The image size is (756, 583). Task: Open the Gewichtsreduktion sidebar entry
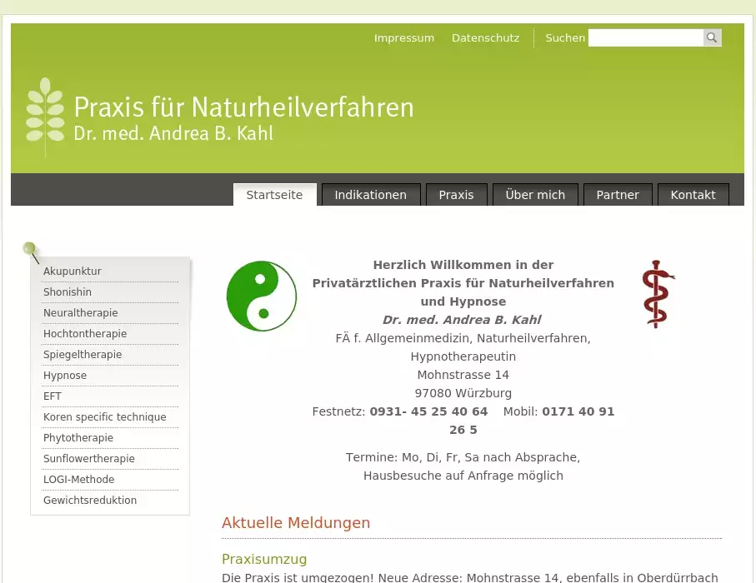(x=90, y=501)
